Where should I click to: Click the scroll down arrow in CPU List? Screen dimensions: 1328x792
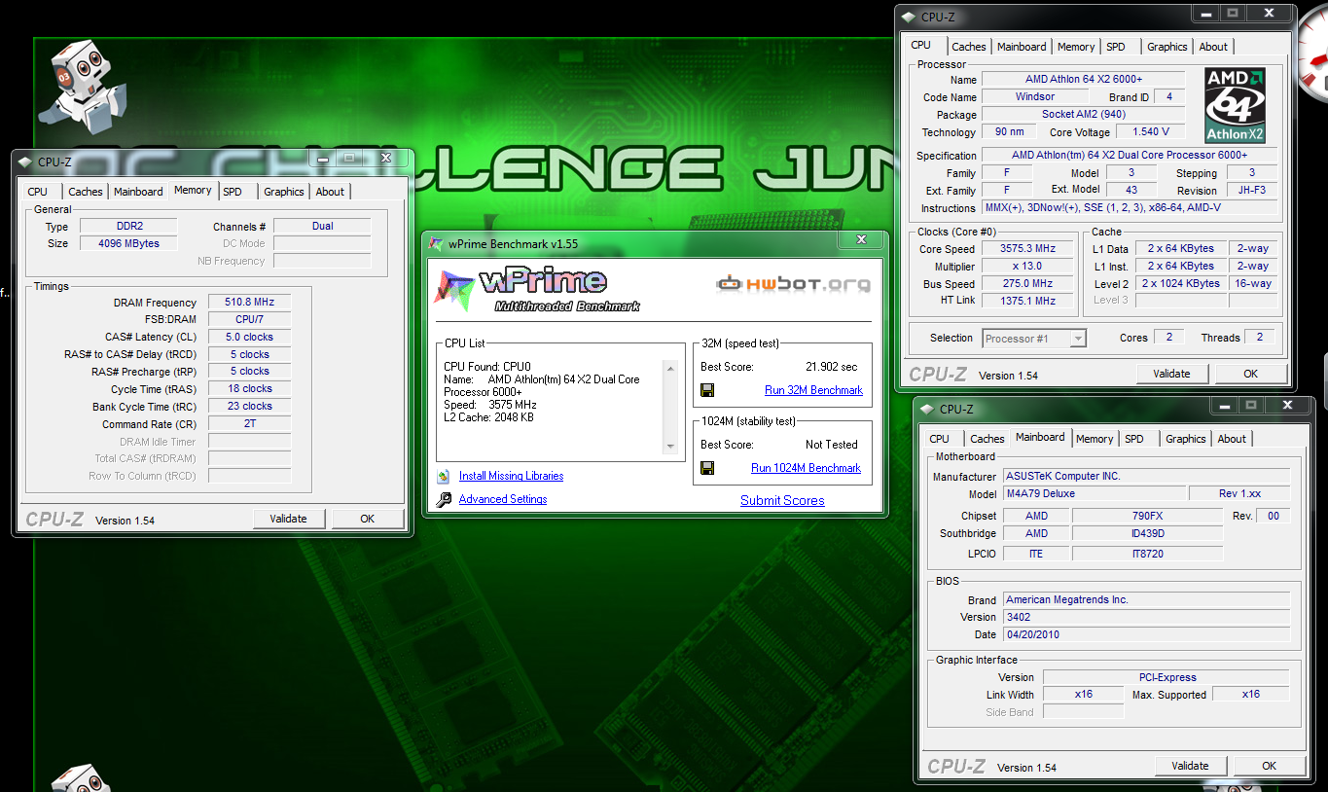669,447
